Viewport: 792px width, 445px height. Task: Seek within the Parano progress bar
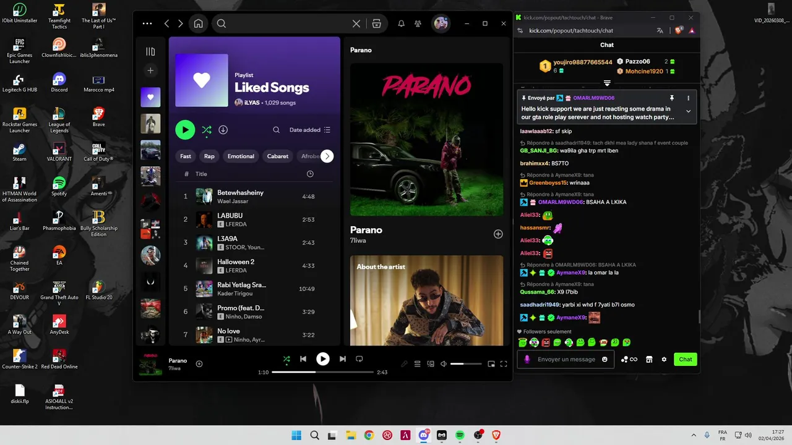[x=322, y=372]
